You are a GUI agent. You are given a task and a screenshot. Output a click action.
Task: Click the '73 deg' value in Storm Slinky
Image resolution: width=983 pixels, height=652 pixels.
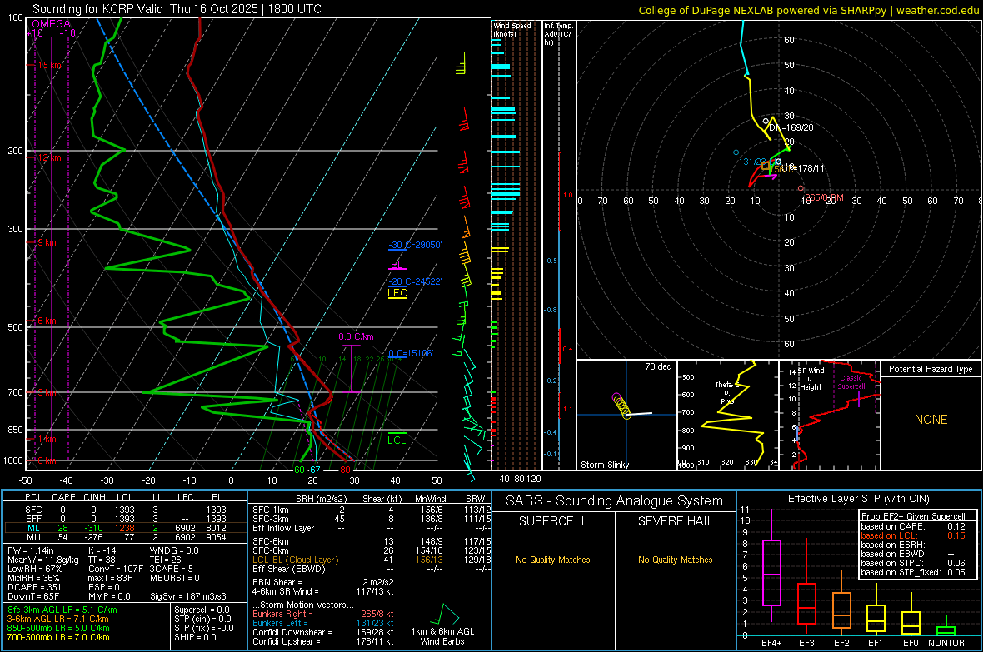pyautogui.click(x=658, y=366)
